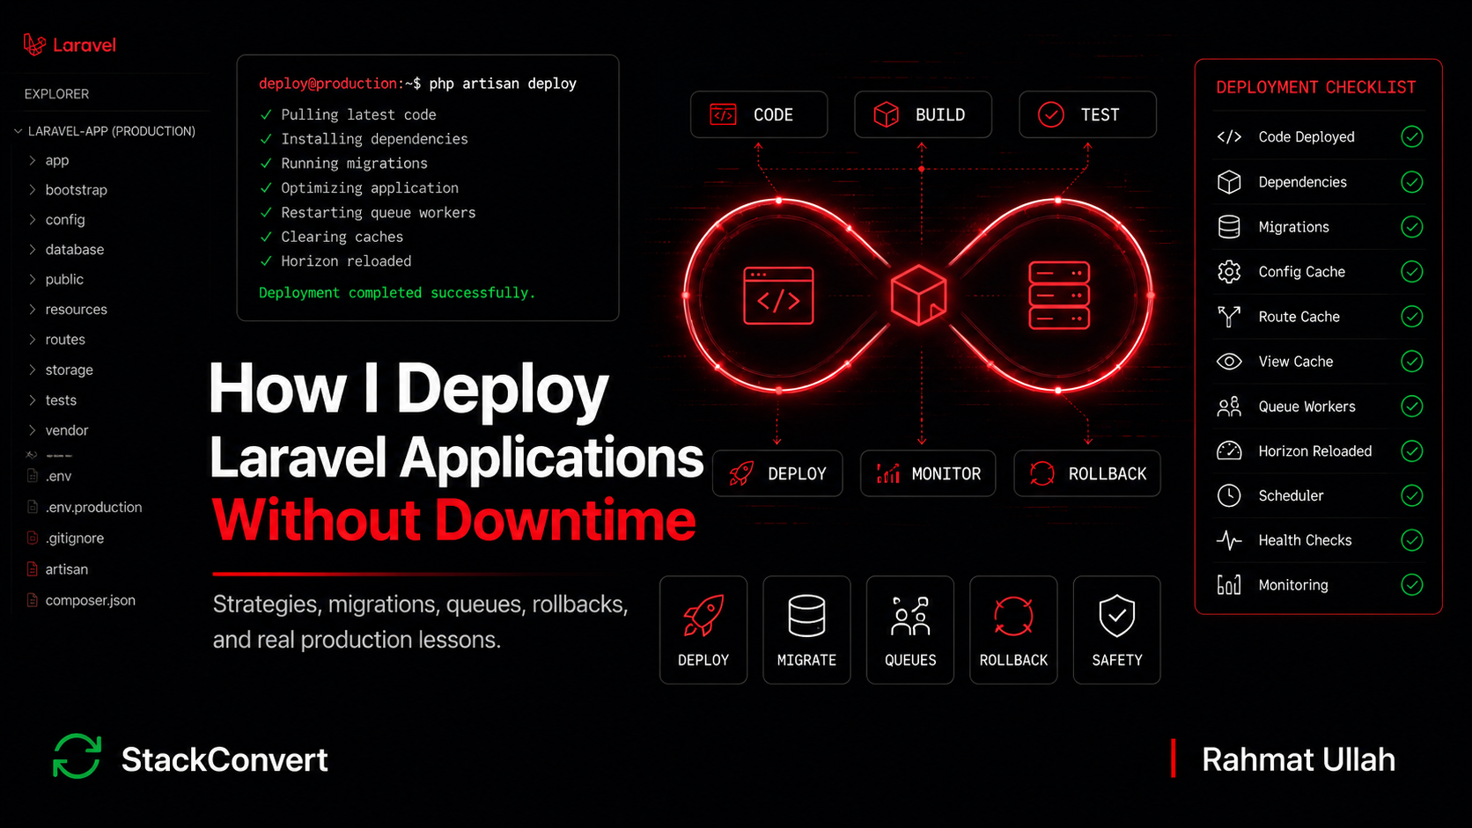Image resolution: width=1472 pixels, height=828 pixels.
Task: Toggle the Scheduler check circle
Action: click(1411, 495)
